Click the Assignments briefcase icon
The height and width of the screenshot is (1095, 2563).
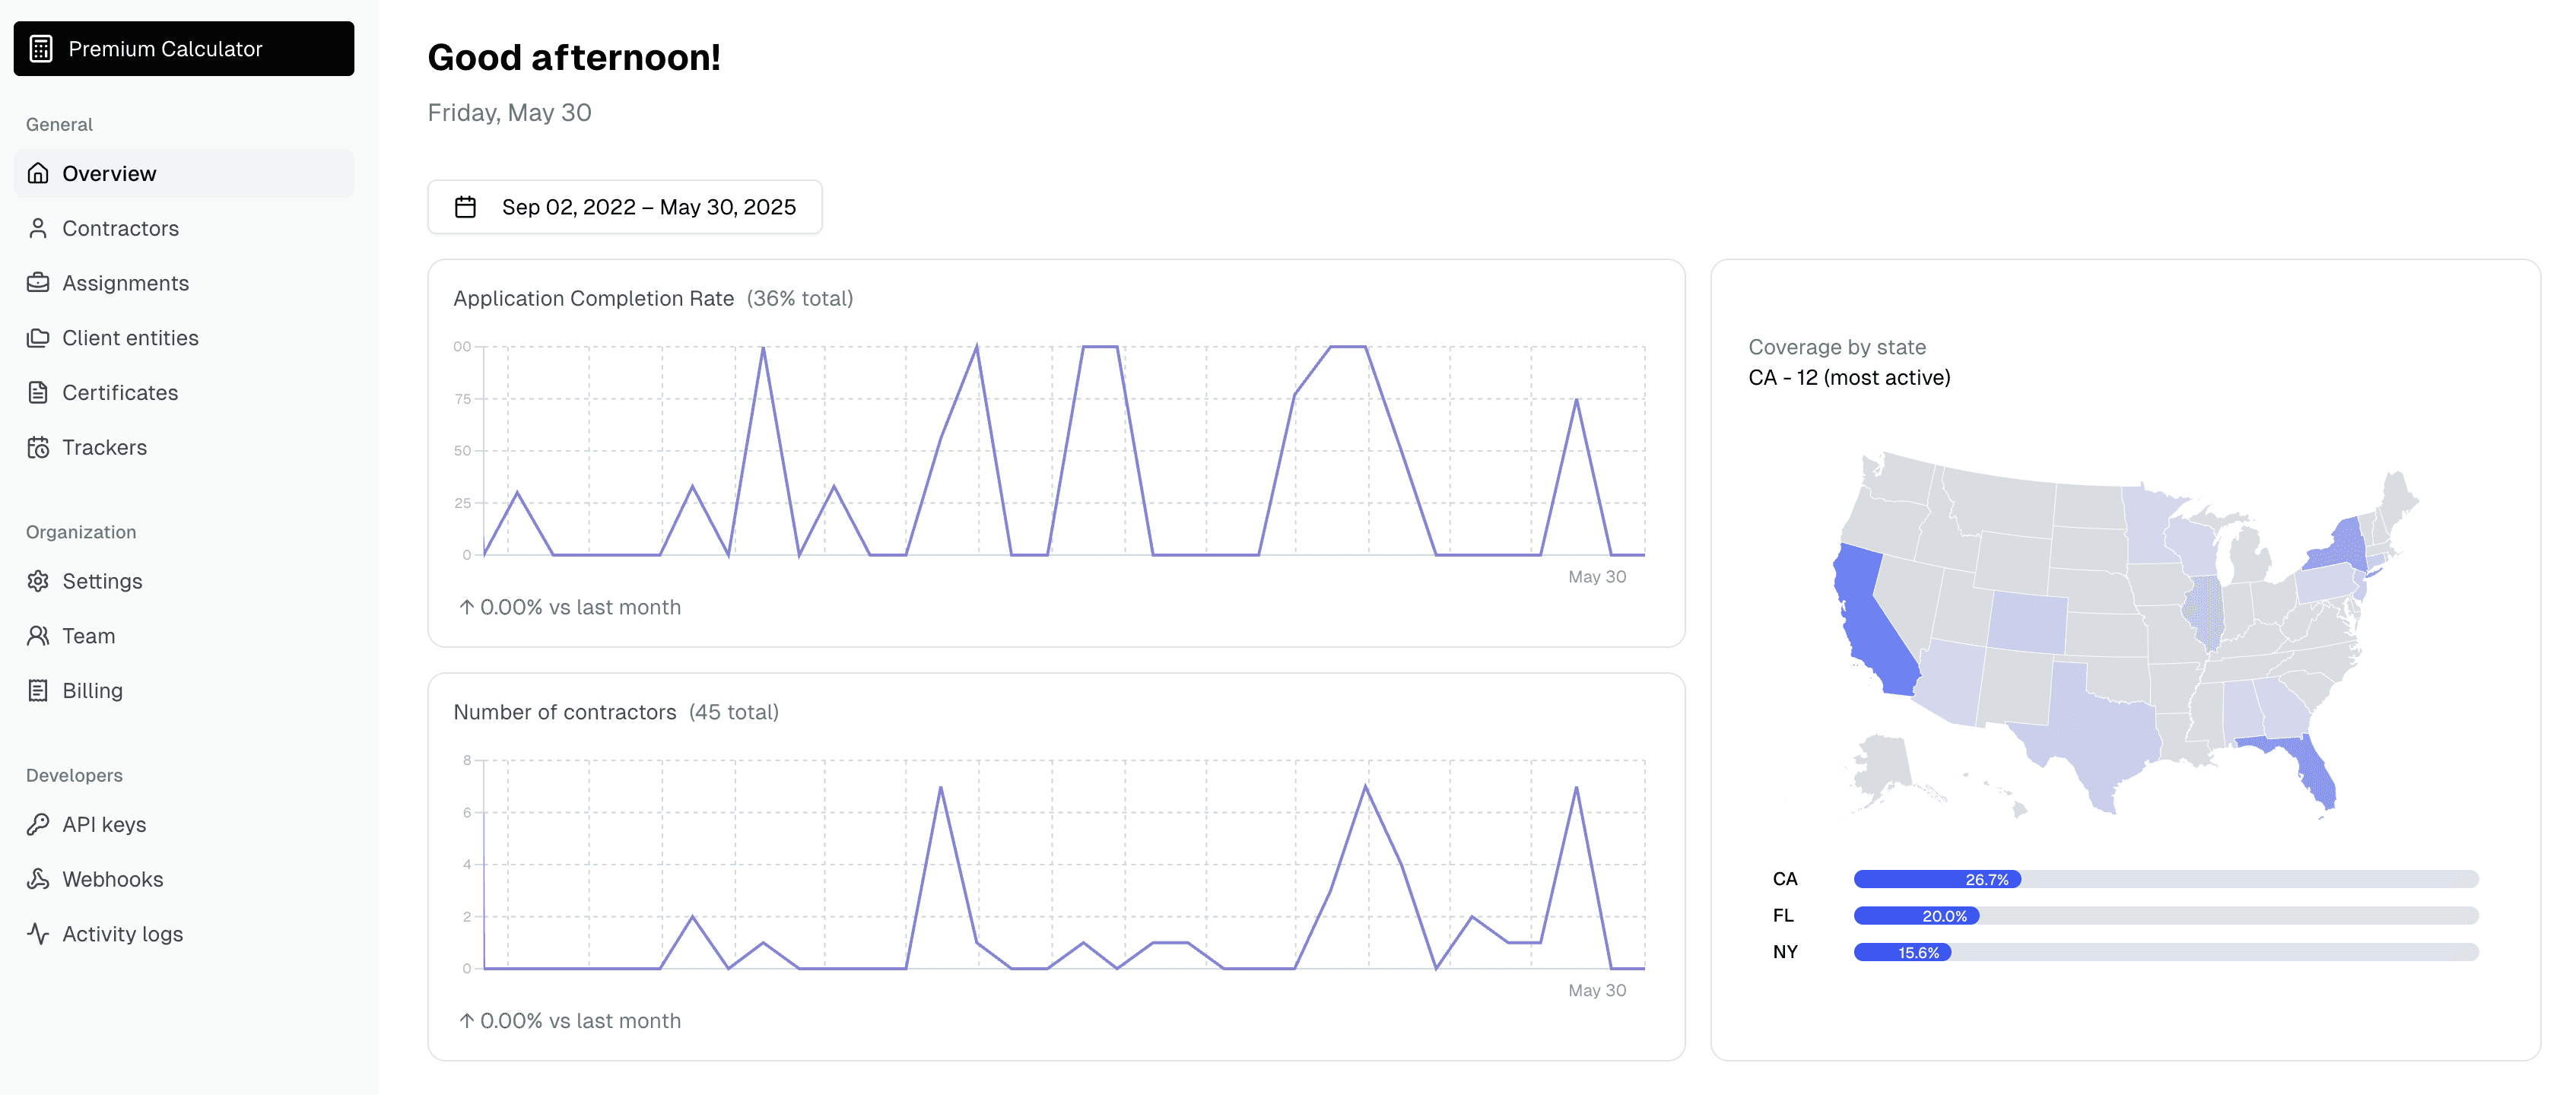(38, 282)
